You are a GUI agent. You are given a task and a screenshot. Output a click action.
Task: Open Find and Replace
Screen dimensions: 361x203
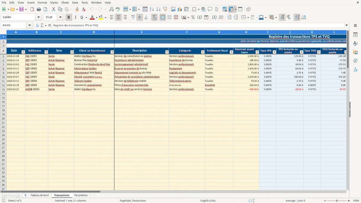tap(111, 9)
